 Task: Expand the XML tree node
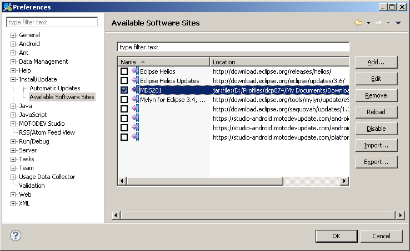pyautogui.click(x=13, y=203)
